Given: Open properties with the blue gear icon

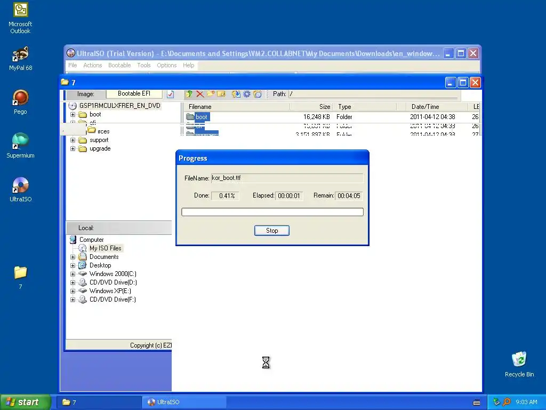Looking at the screenshot, I should coord(247,94).
